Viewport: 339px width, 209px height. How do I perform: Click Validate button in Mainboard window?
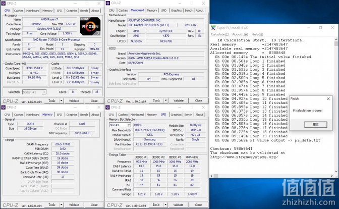(179, 100)
